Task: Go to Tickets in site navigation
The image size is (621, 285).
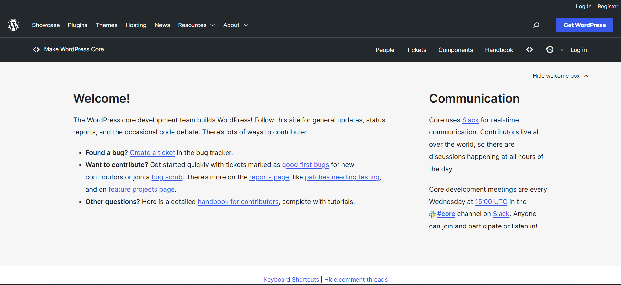Action: (416, 50)
